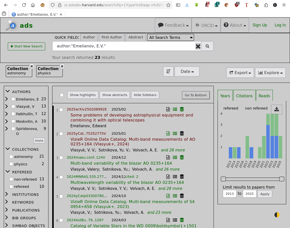This screenshot has height=228, width=290.
Task: Click Start New Search button
Action: (26, 46)
